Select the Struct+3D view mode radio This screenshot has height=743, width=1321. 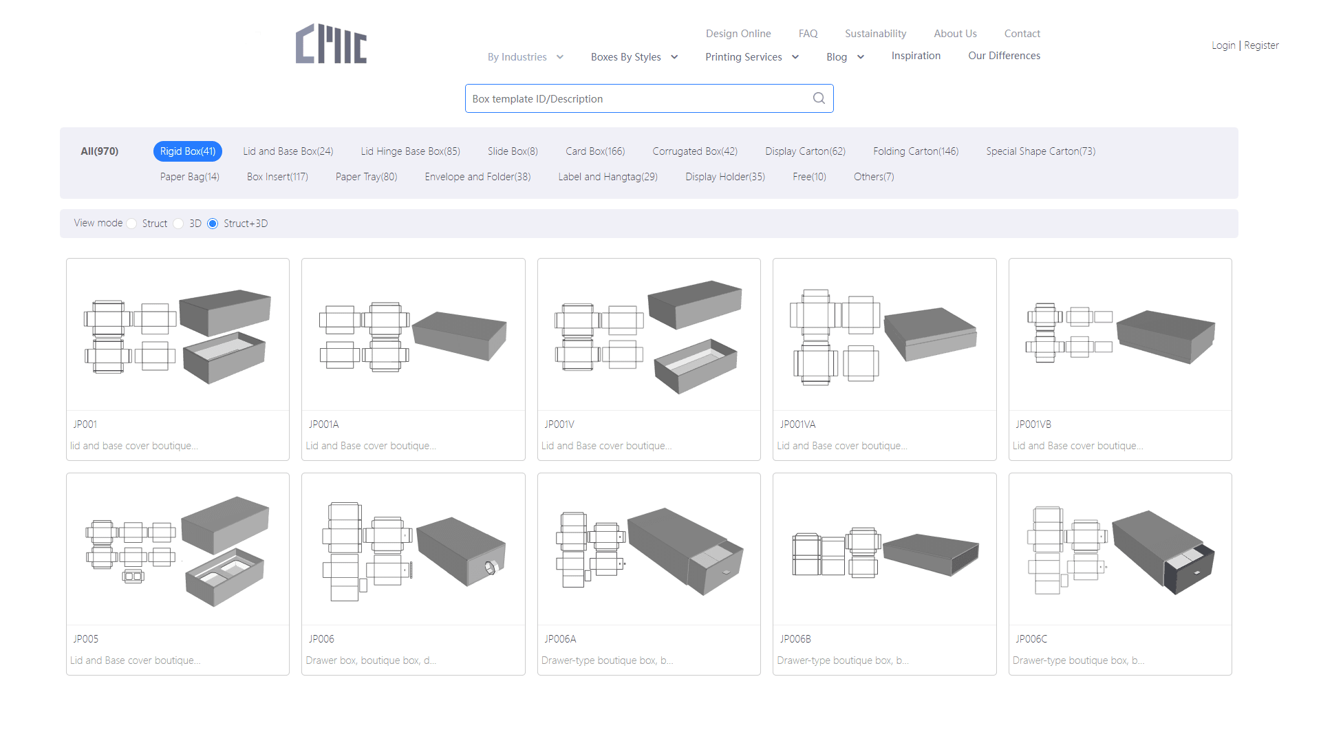(213, 224)
